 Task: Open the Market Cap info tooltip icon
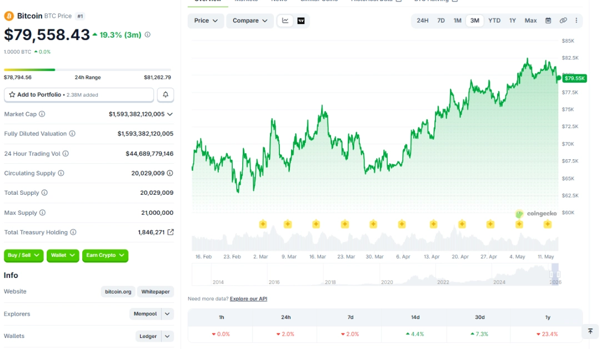tap(42, 114)
